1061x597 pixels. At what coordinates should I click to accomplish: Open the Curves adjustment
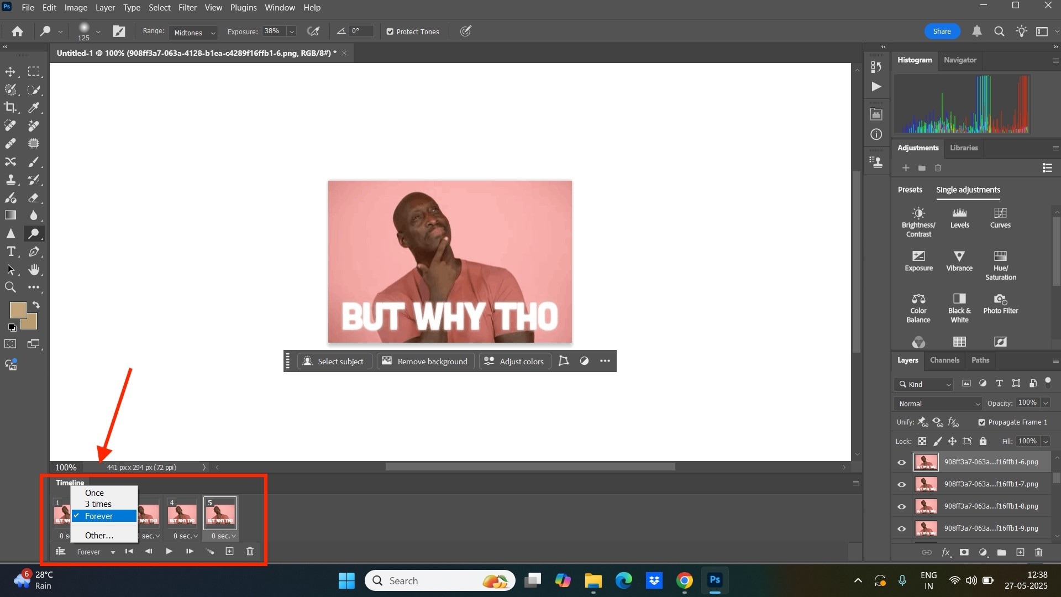click(1000, 218)
